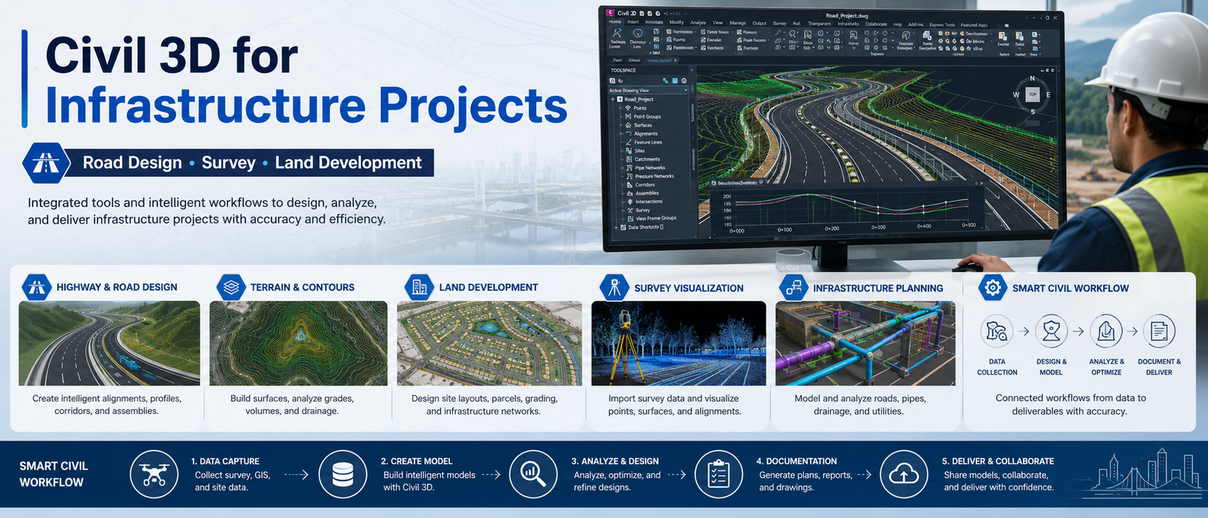Click the Survey Visualization tripod icon
Screen dimensions: 1208x518
point(614,288)
